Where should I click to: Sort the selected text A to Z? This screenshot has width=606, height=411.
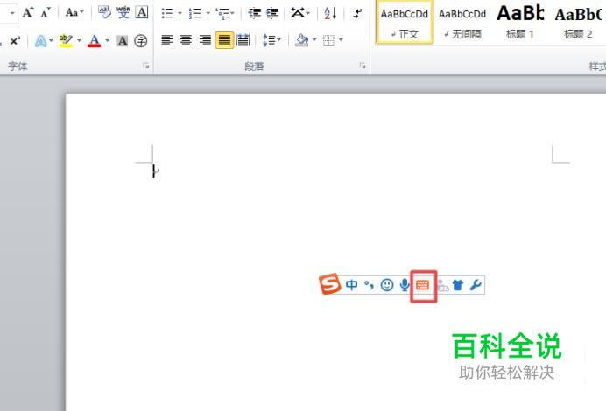coord(330,13)
